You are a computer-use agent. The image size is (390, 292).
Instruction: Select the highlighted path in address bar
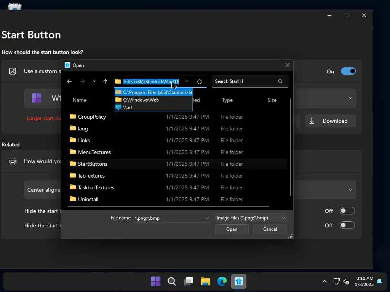[151, 82]
